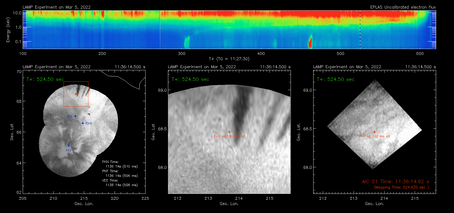Click the red low-energy burst near T+ 460
Viewport: 454px width, 213px height.
click(x=310, y=42)
